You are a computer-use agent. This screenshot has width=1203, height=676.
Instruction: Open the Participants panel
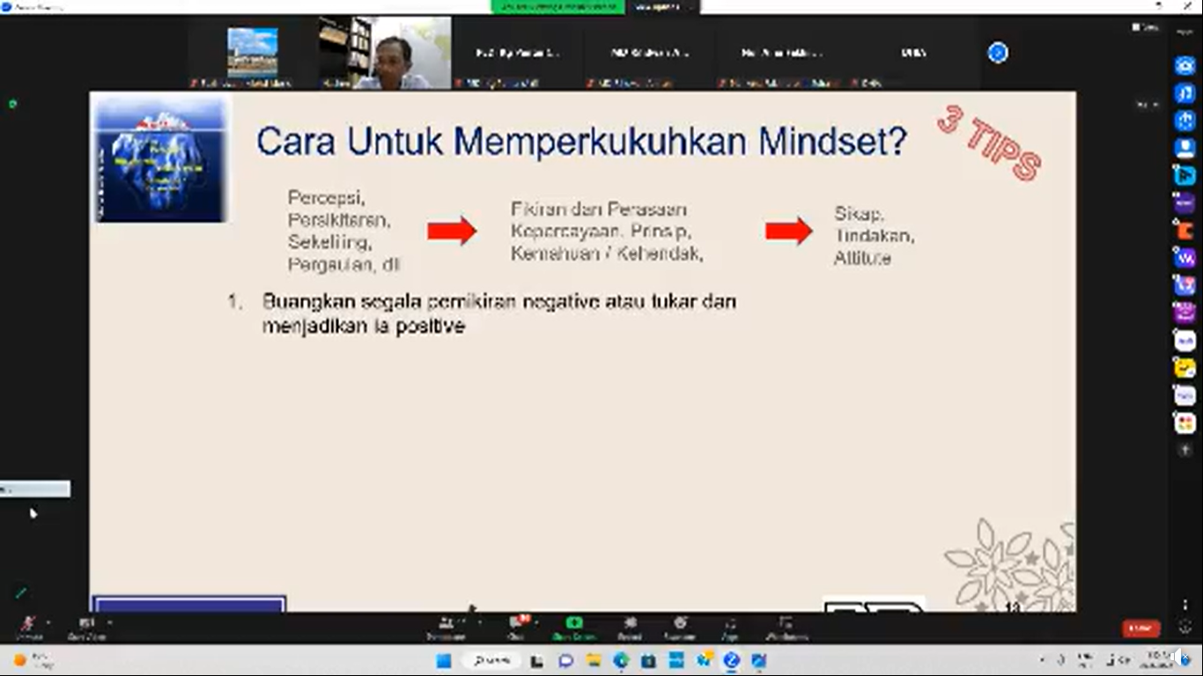click(446, 627)
